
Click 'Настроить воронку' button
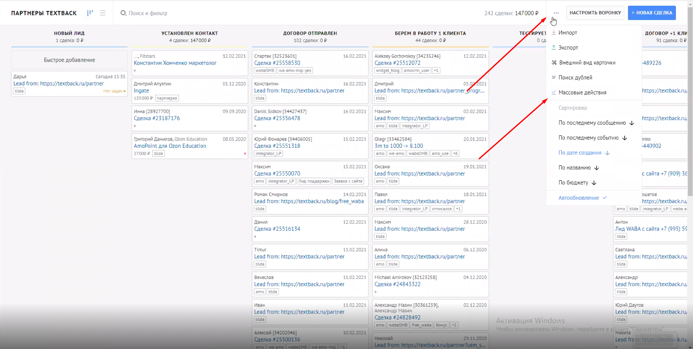click(595, 13)
